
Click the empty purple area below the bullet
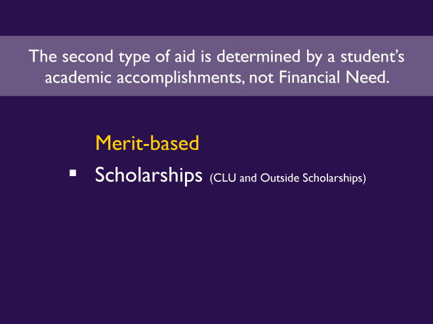pos(216,255)
